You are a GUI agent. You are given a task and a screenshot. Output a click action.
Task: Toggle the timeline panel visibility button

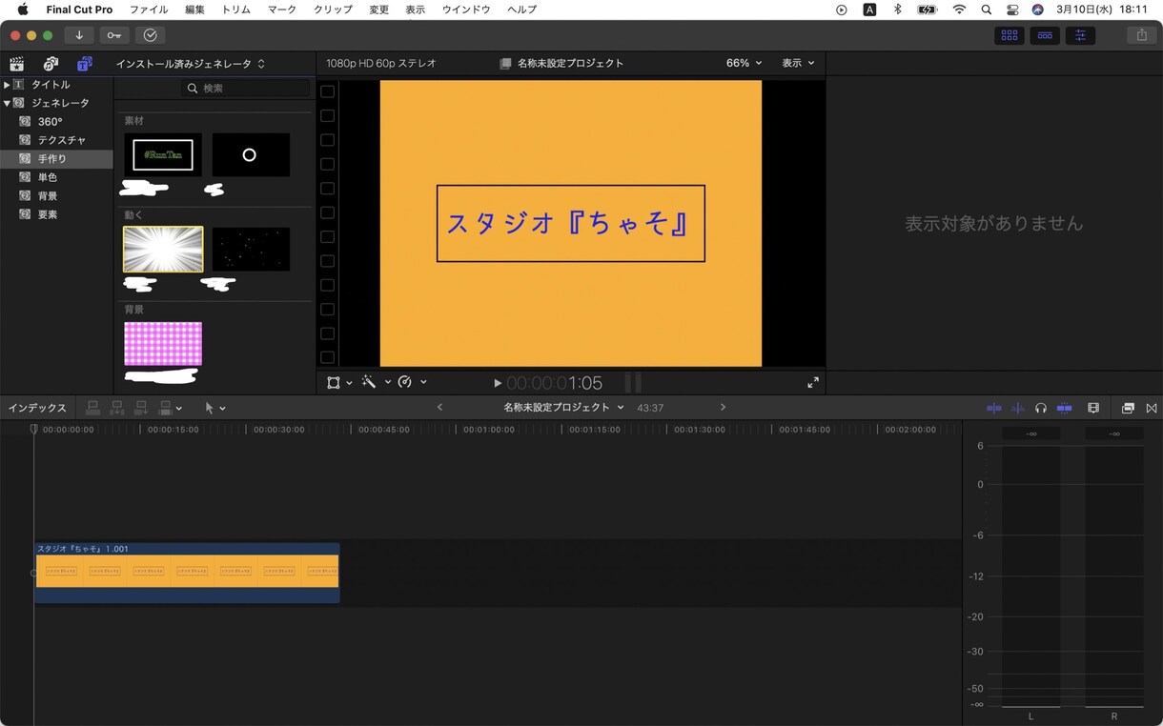click(x=1045, y=35)
